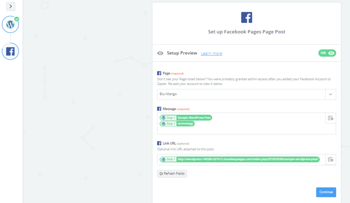
Task: Open insert-field picker for Message
Action: [330, 118]
